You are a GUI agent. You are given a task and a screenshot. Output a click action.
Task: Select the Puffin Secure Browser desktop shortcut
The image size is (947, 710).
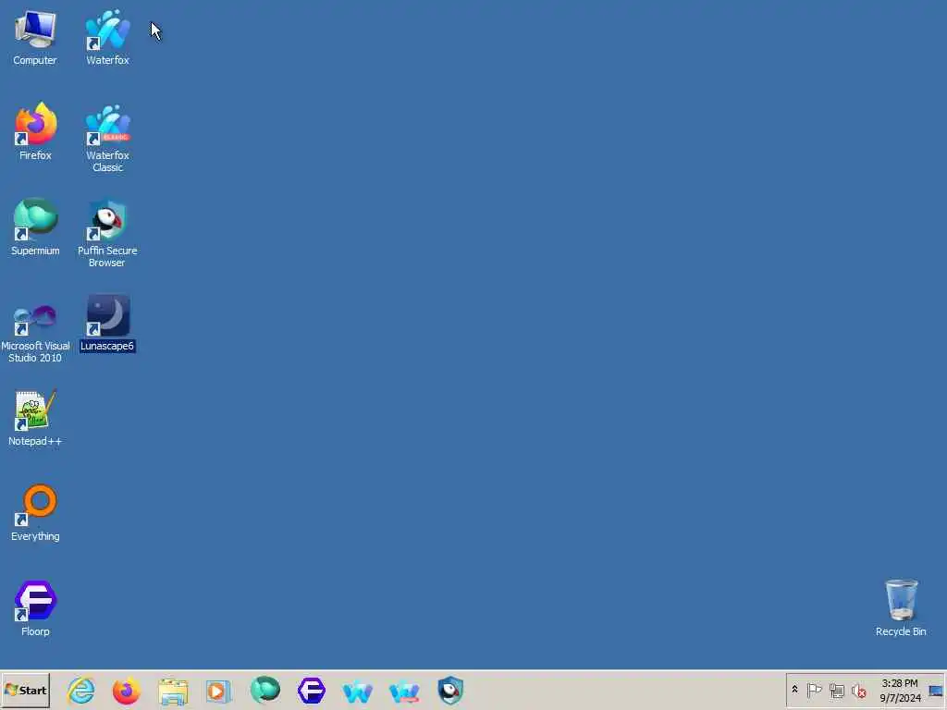click(107, 233)
